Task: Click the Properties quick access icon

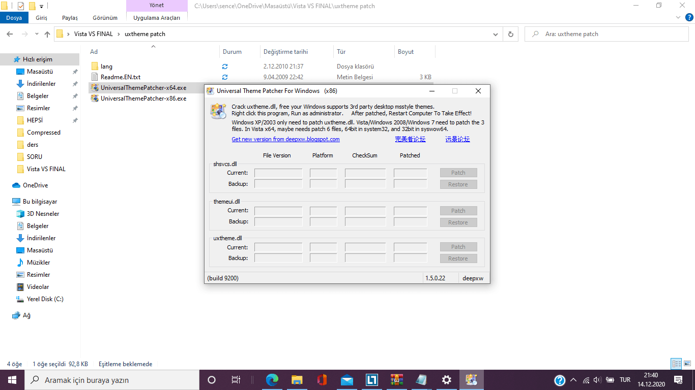Action: pyautogui.click(x=20, y=6)
